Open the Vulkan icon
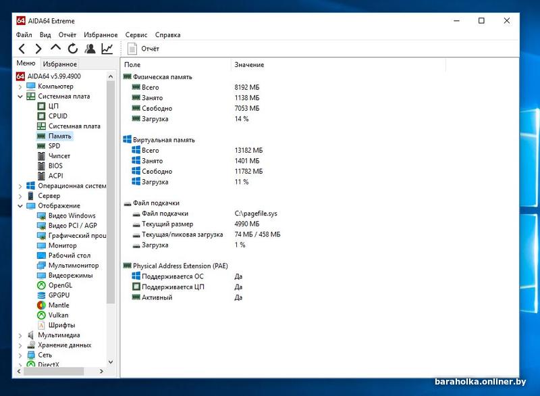The height and width of the screenshot is (396, 540). coord(41,316)
